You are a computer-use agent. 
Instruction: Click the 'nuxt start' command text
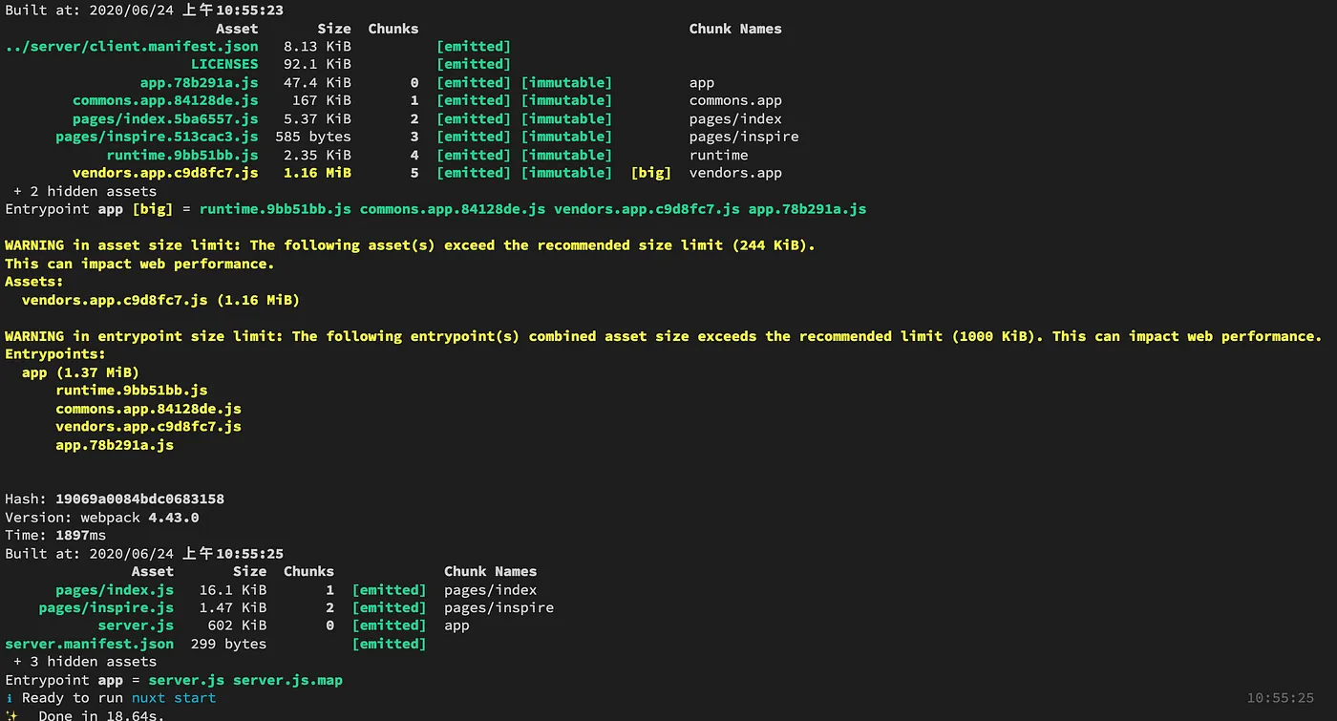(x=174, y=698)
